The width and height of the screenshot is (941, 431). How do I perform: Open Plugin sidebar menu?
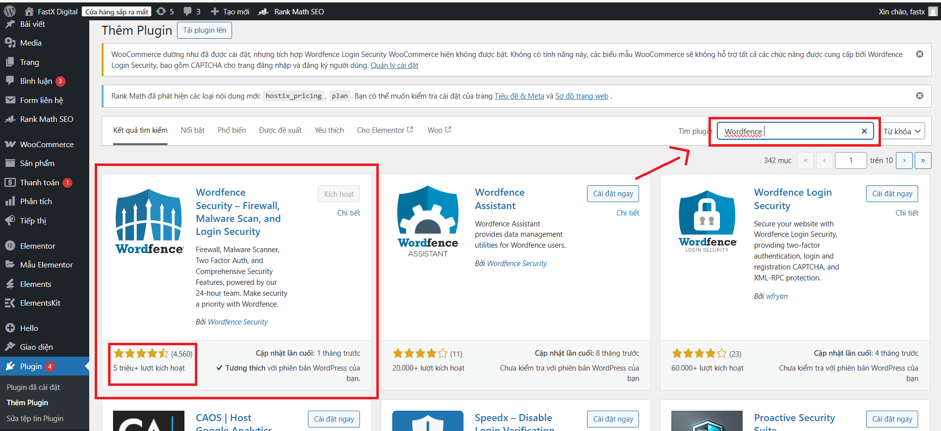[x=45, y=366]
